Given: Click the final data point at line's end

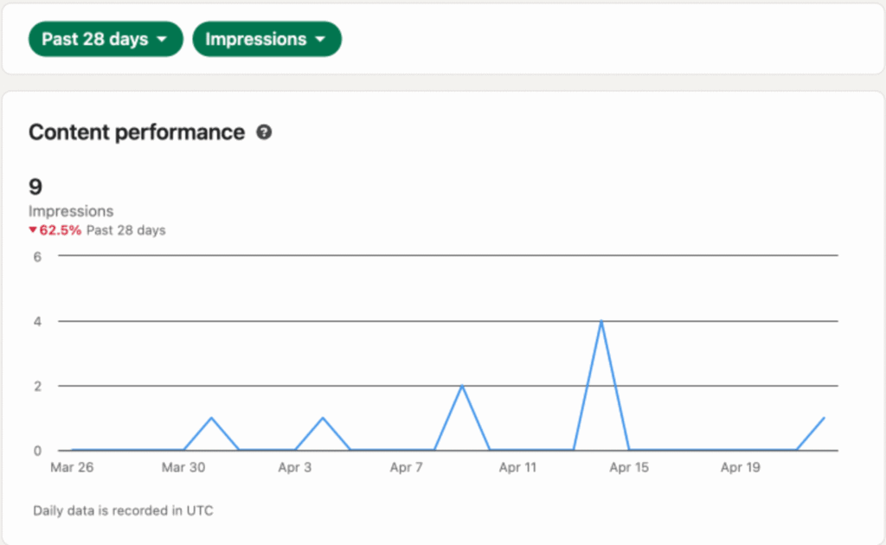Looking at the screenshot, I should (x=824, y=418).
